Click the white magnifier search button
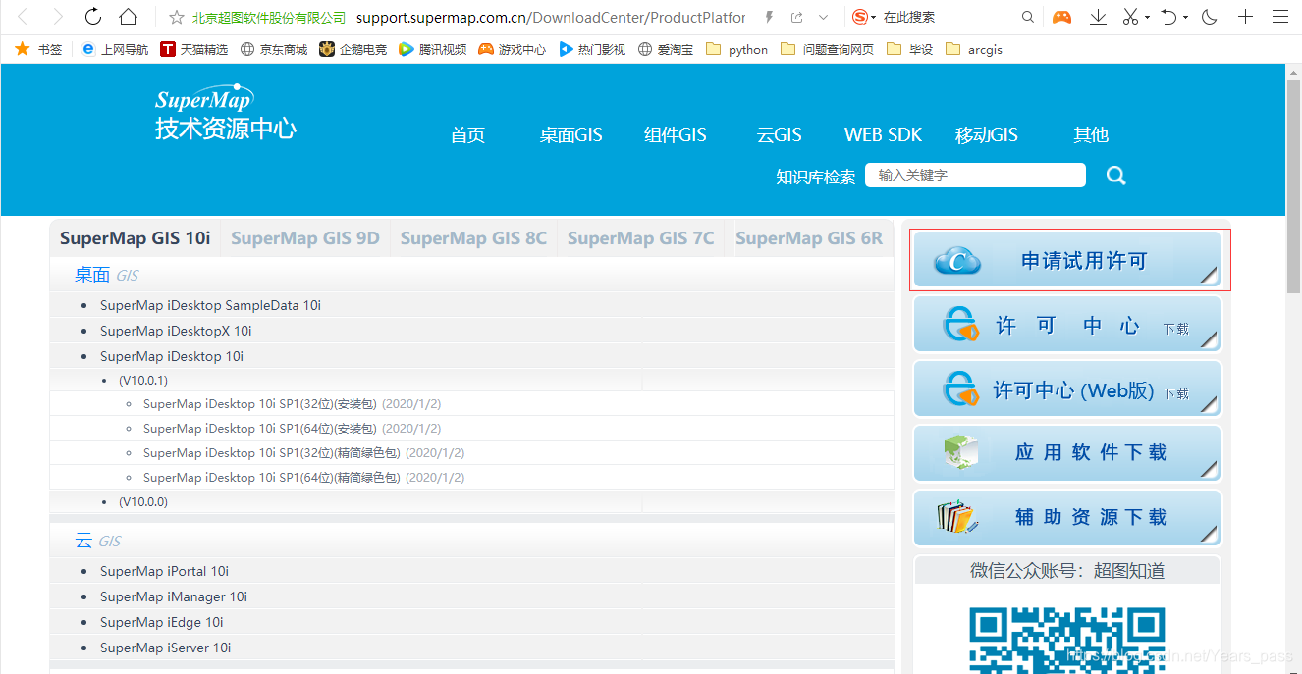Screen dimensions: 1302x674 [1116, 176]
